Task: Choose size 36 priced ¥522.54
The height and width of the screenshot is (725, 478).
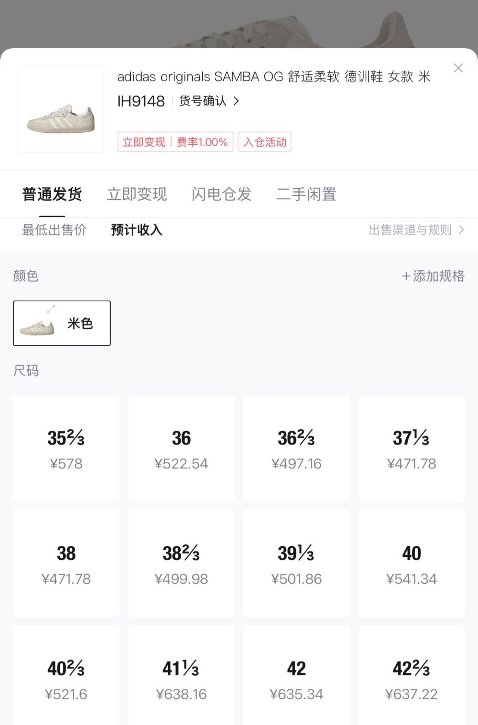Action: (x=181, y=448)
